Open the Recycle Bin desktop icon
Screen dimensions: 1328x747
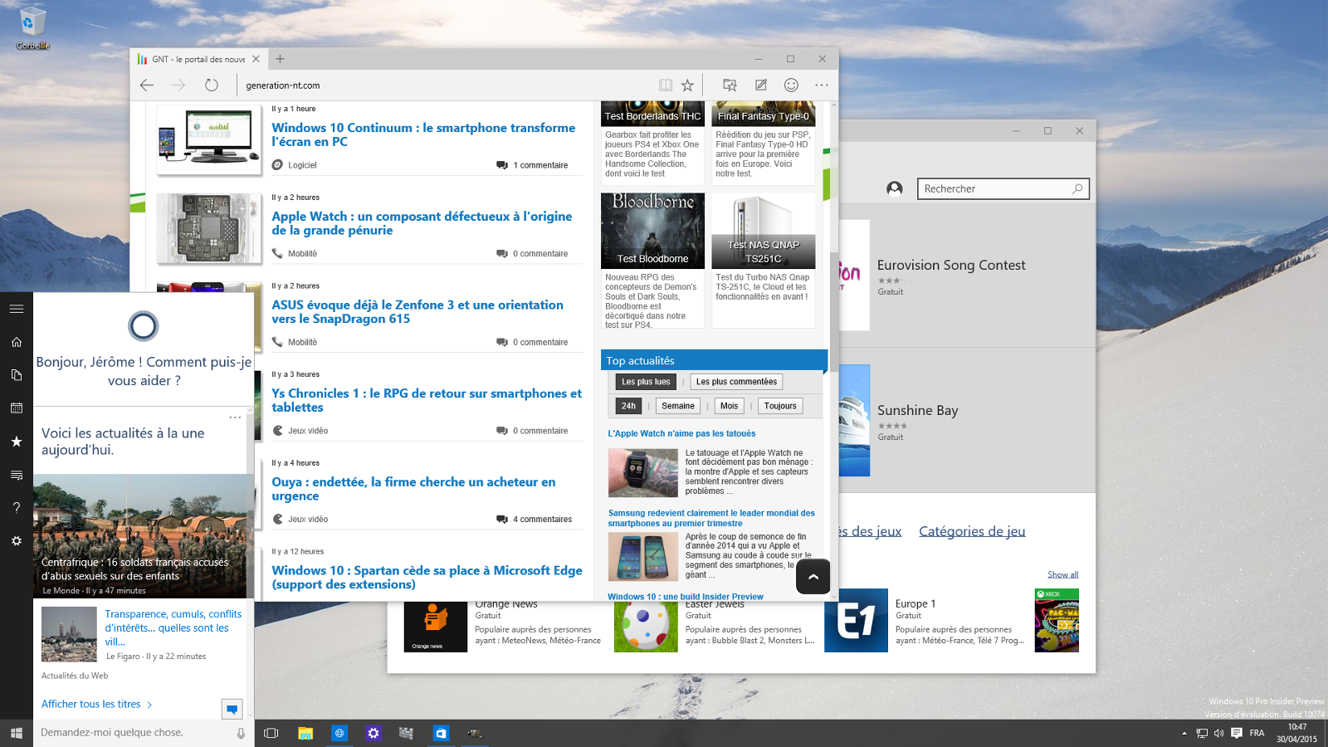point(32,27)
